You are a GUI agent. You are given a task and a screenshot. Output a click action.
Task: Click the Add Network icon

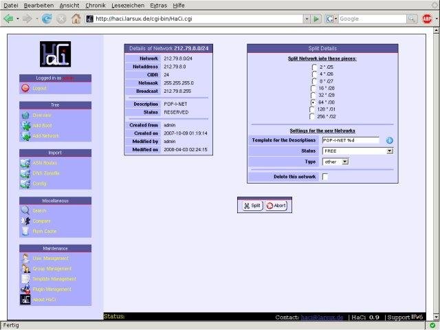[25, 136]
